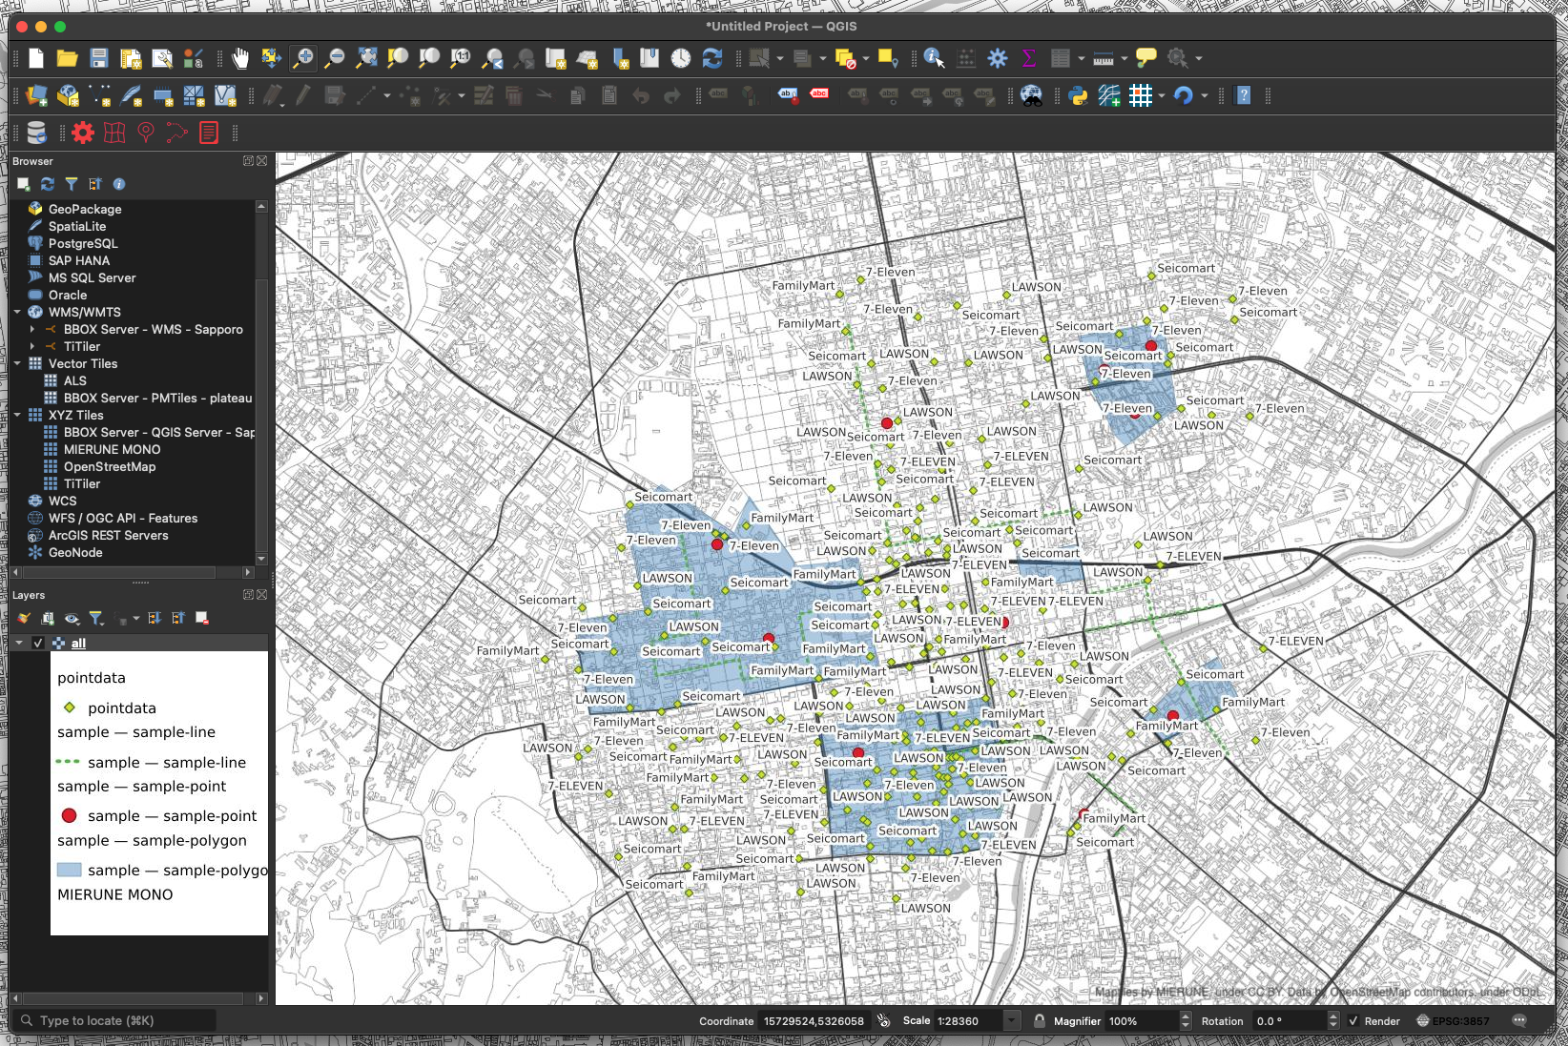Click the New GeoPackage Layer icon
Screen dimensions: 1568x1046
click(x=68, y=95)
